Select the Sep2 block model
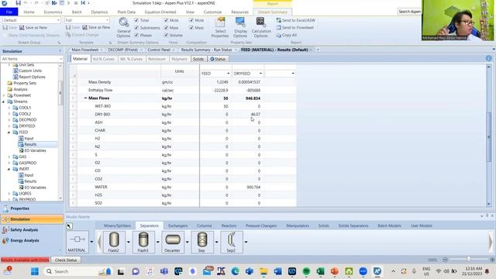The width and height of the screenshot is (496, 279). (x=231, y=242)
